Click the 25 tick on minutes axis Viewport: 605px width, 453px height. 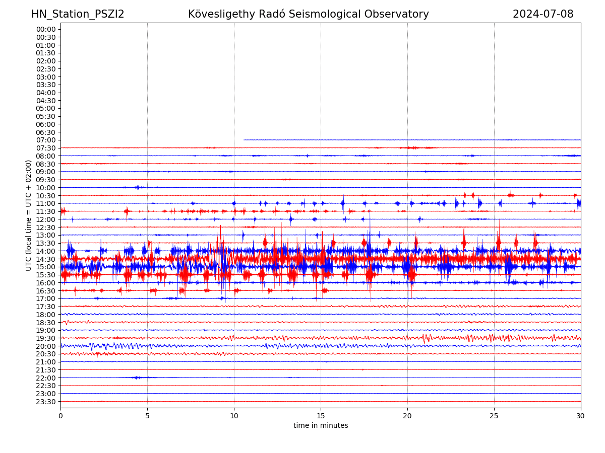tap(494, 416)
